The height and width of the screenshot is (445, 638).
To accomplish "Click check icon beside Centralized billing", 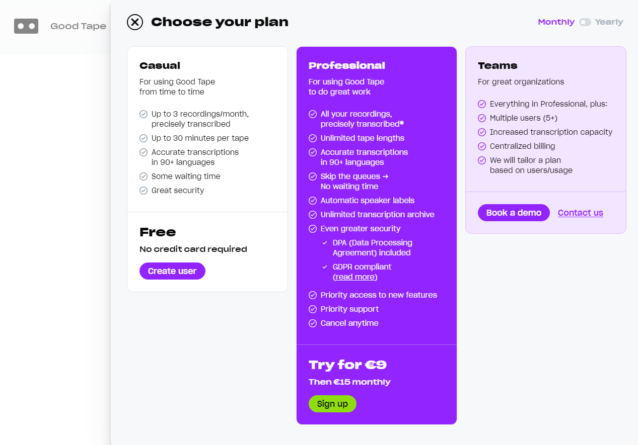I will 482,146.
